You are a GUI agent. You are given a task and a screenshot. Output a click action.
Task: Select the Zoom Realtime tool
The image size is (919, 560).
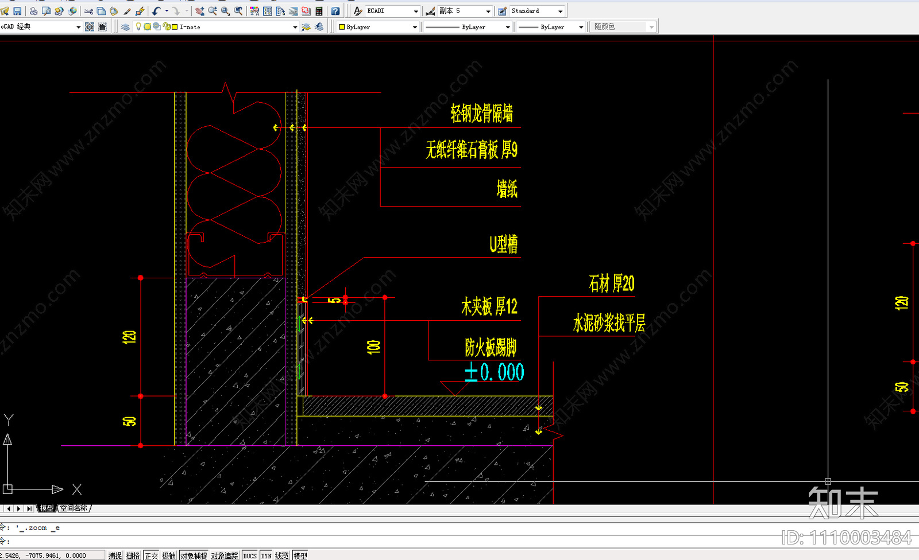(213, 11)
